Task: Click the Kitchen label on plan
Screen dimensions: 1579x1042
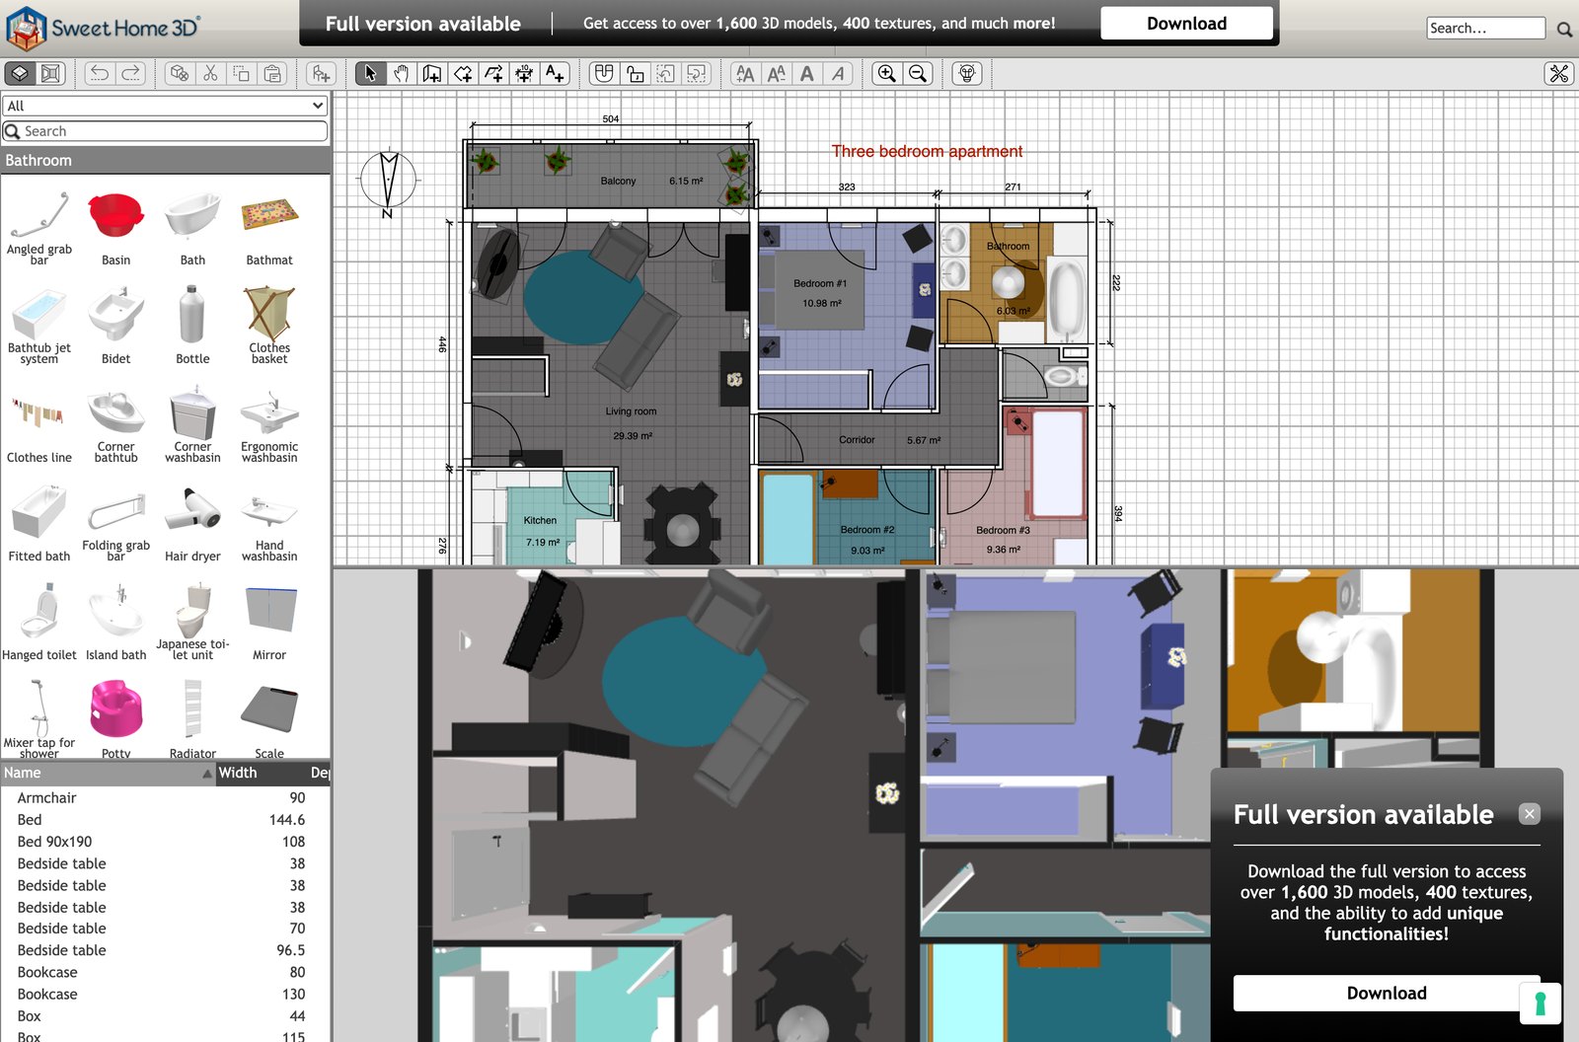Action: click(540, 520)
